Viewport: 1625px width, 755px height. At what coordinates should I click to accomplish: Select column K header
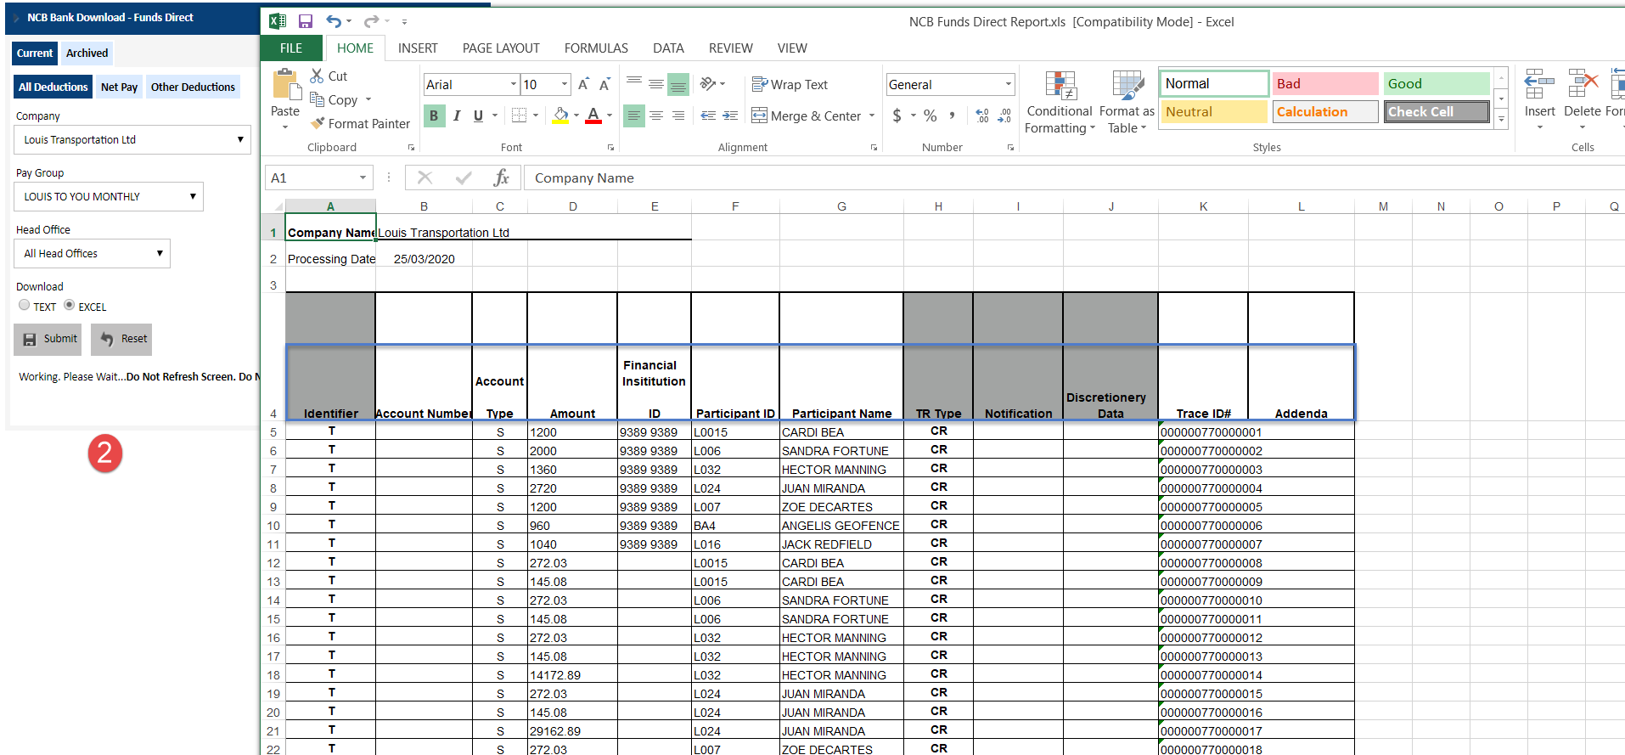1203,206
